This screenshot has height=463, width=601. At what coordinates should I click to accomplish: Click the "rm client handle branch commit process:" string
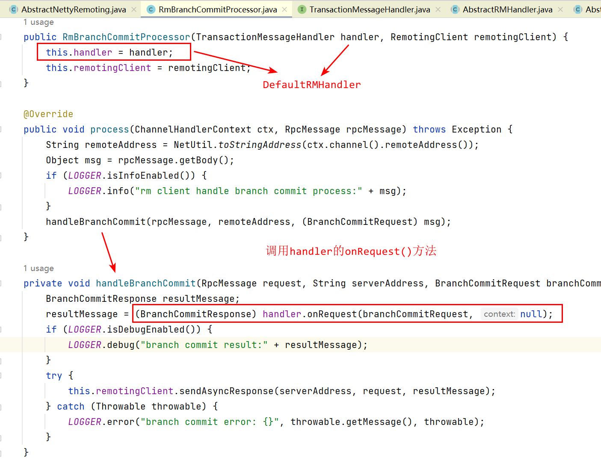(x=249, y=191)
